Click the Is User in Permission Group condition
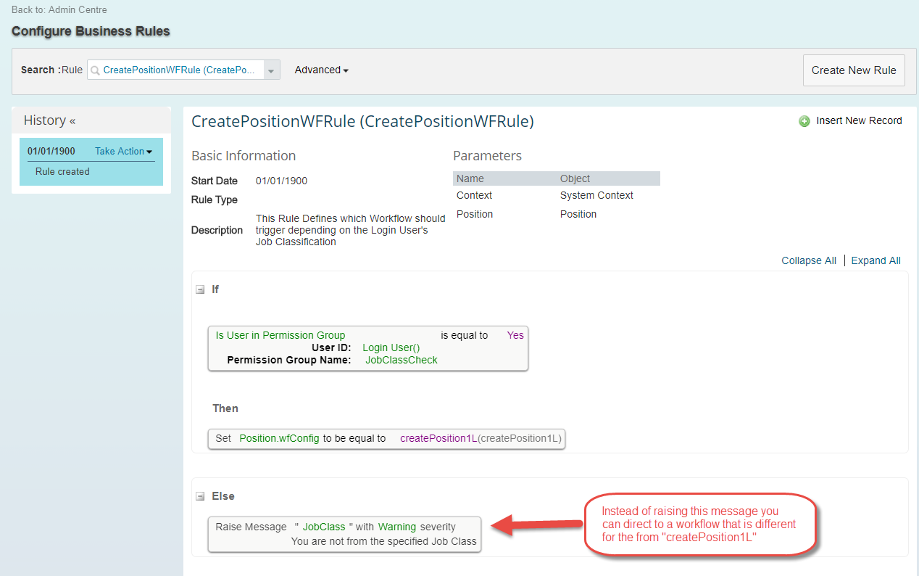 click(280, 335)
